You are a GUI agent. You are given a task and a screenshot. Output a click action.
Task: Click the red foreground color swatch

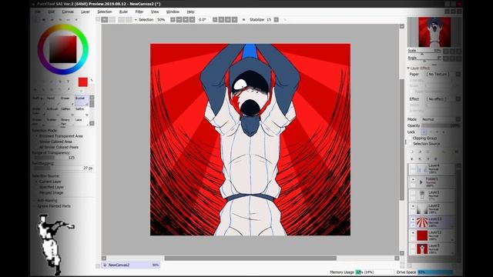pos(83,82)
